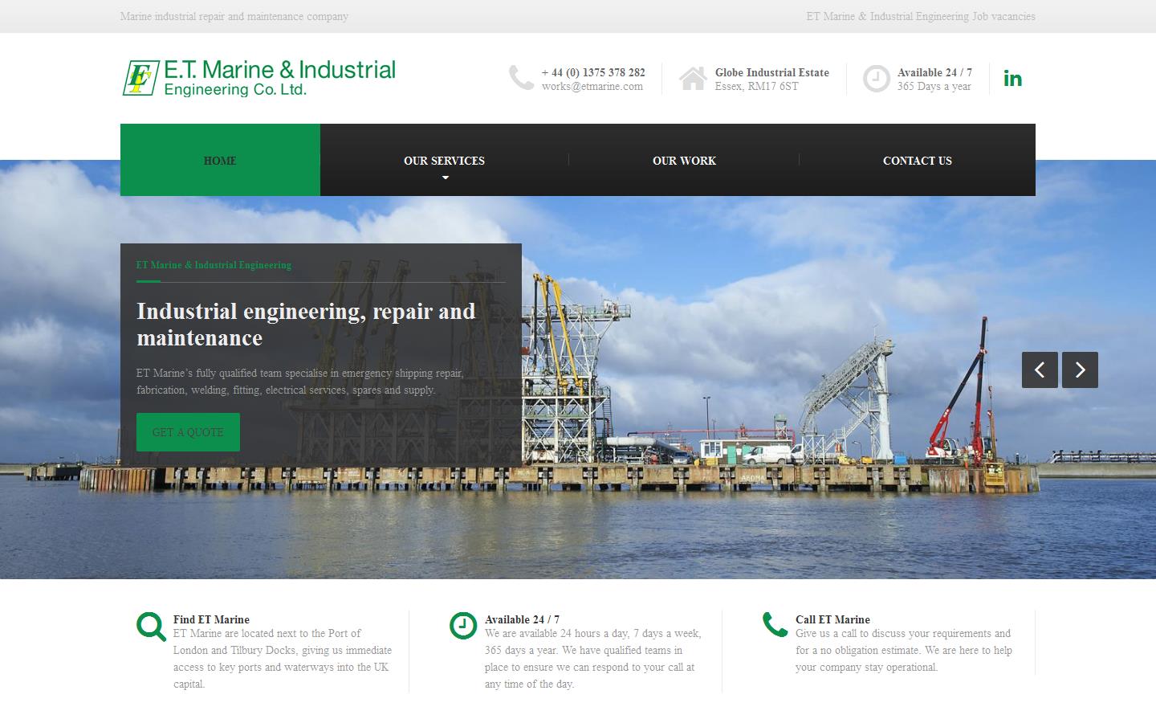Click the Globe Industrial Estate address heading
Viewport: 1156px width, 723px height.
(772, 72)
